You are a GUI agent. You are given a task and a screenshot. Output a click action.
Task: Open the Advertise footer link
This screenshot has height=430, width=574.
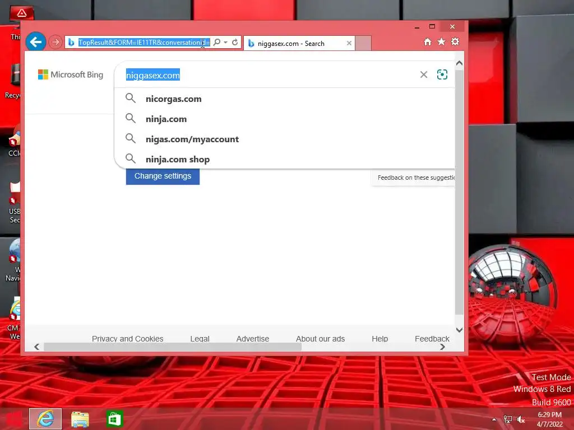253,339
